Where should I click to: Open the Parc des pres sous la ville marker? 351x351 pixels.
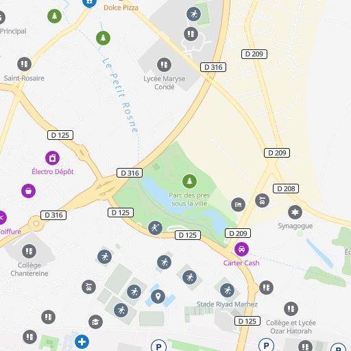(189, 181)
